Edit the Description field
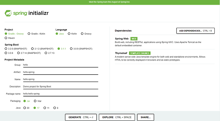Viewport: 220px width, 121px height. tap(60, 87)
